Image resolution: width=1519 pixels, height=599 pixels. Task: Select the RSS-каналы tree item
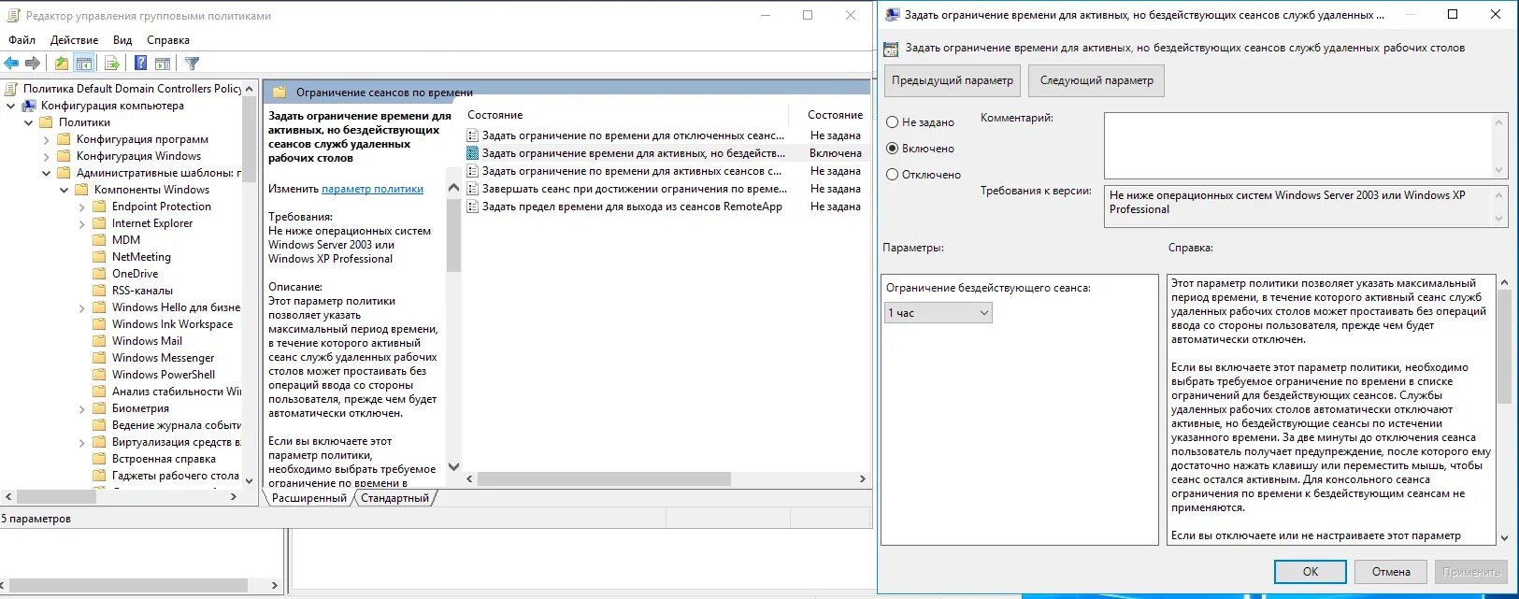(142, 291)
